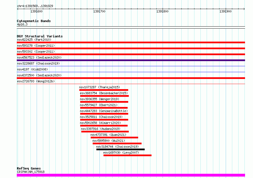Click the nsv4447283 red variant bar
Viewport: 253px width, 178px height.
104,114
